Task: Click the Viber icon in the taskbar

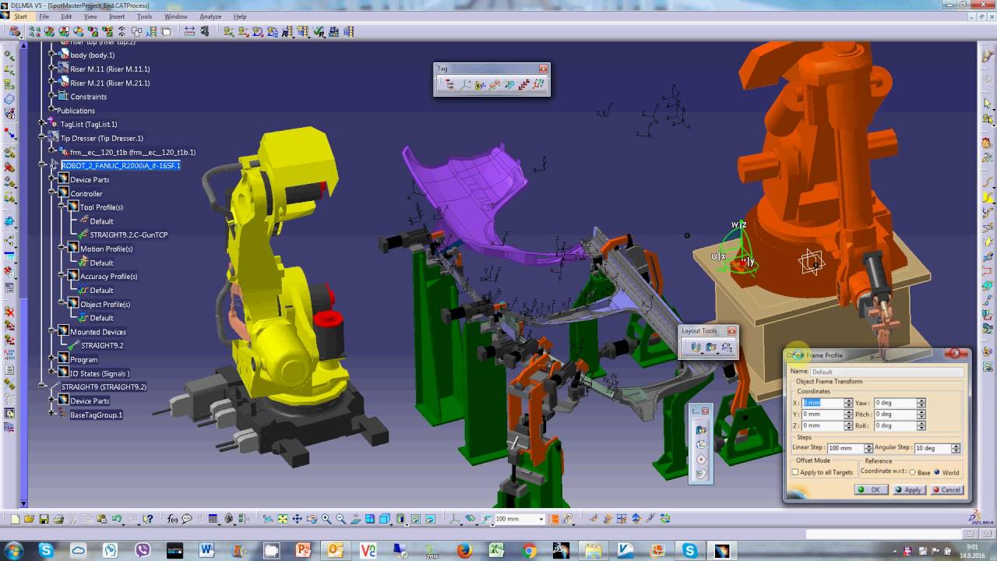Action: coord(142,550)
